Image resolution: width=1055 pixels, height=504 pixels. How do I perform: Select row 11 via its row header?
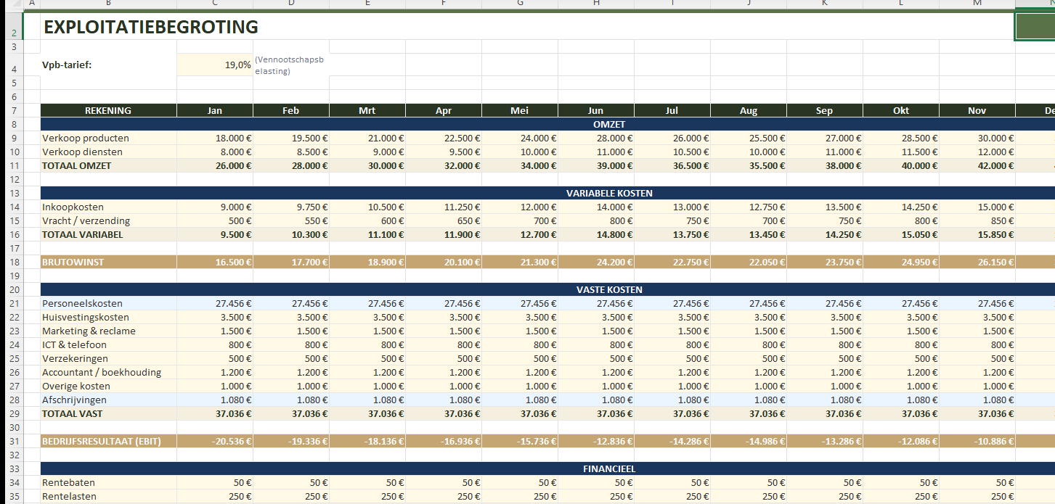pos(15,165)
